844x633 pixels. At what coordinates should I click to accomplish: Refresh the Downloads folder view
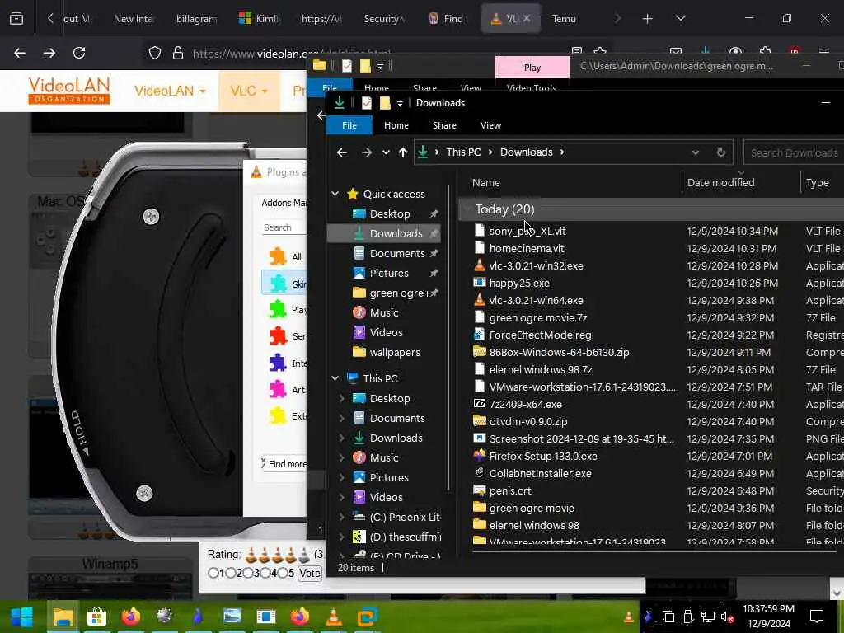[720, 152]
